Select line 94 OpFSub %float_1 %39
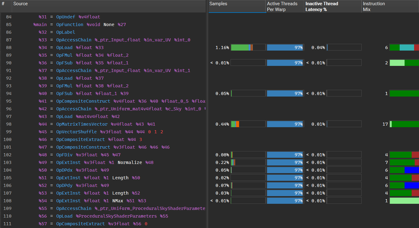 click(x=103, y=93)
